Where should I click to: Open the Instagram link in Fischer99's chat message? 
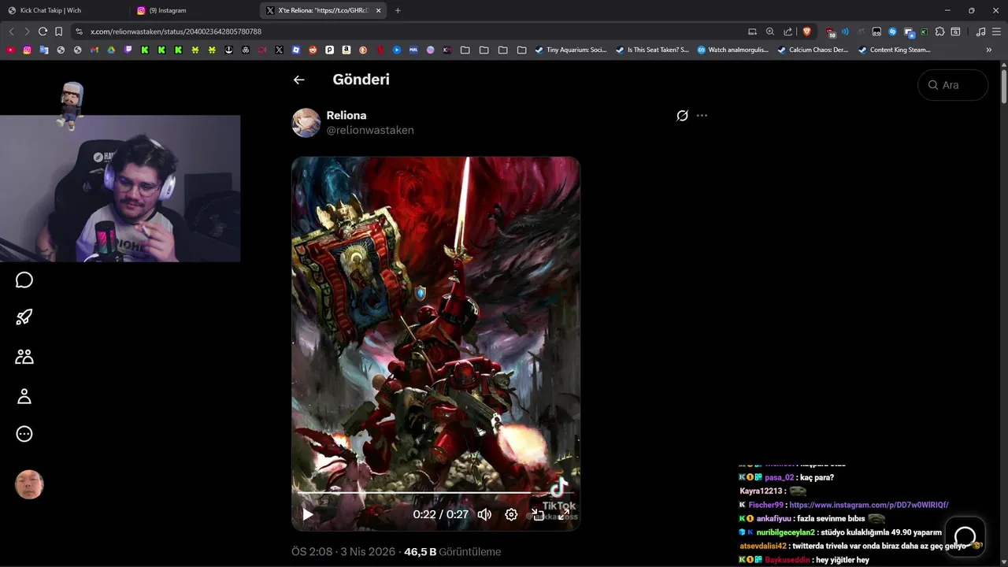[869, 505]
